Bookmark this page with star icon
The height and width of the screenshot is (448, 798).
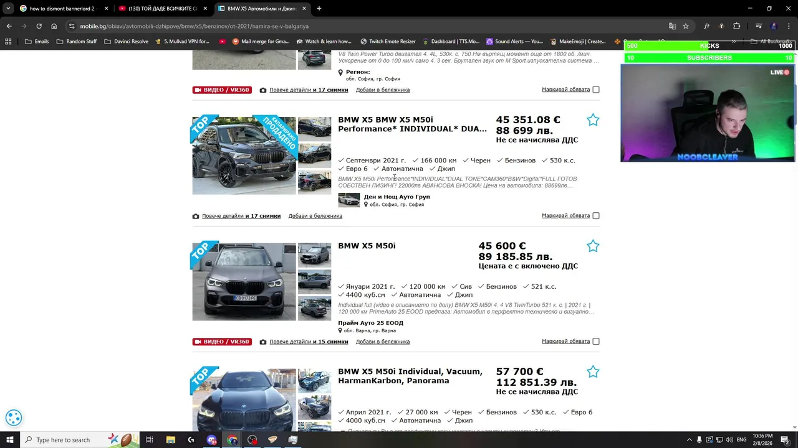coord(686,26)
